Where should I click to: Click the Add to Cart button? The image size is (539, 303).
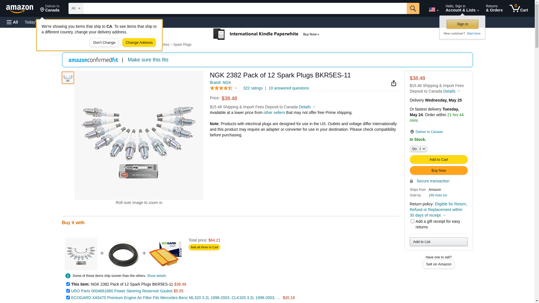click(x=438, y=160)
